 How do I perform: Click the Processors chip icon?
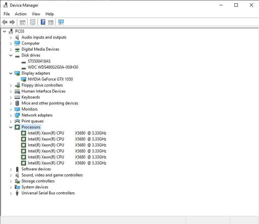17,127
